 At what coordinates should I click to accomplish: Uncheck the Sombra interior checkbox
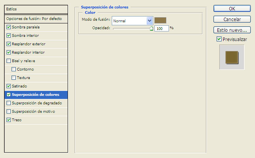[x=8, y=36]
